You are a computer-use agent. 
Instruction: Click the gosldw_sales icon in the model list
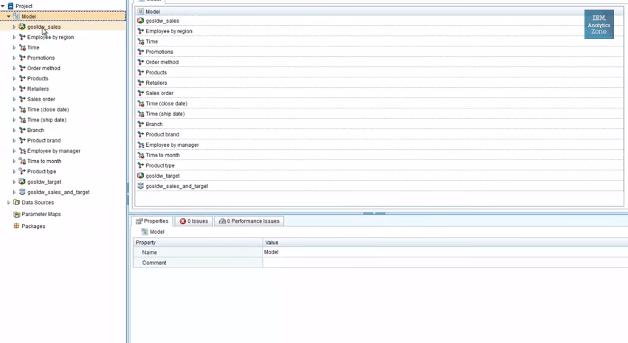coord(140,21)
